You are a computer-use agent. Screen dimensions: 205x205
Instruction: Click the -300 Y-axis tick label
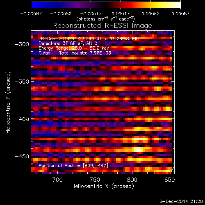click(x=22, y=44)
